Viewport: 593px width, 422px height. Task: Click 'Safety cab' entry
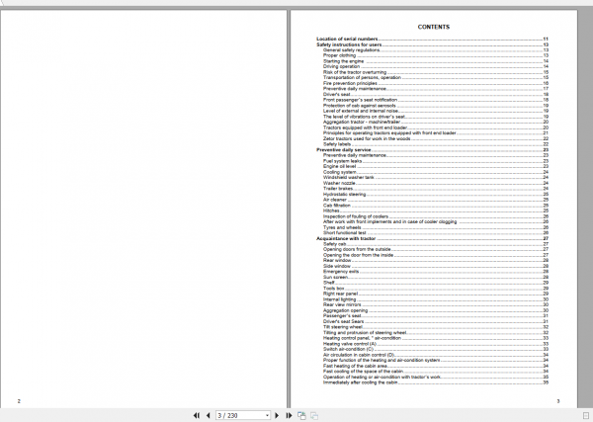pos(335,244)
